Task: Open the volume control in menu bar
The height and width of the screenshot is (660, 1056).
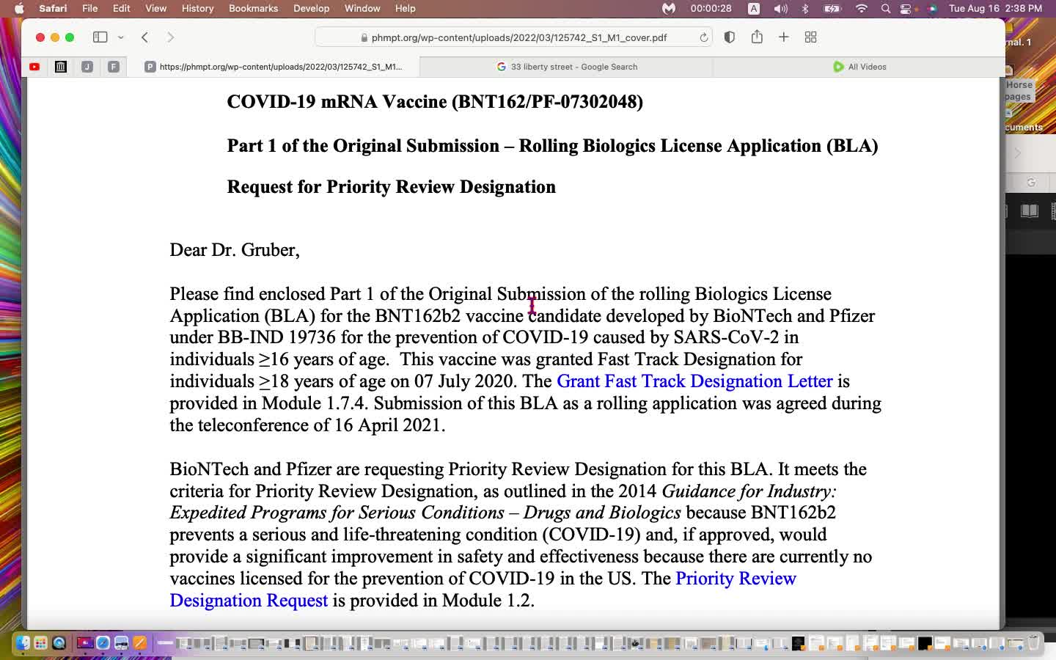Action: coord(780,8)
